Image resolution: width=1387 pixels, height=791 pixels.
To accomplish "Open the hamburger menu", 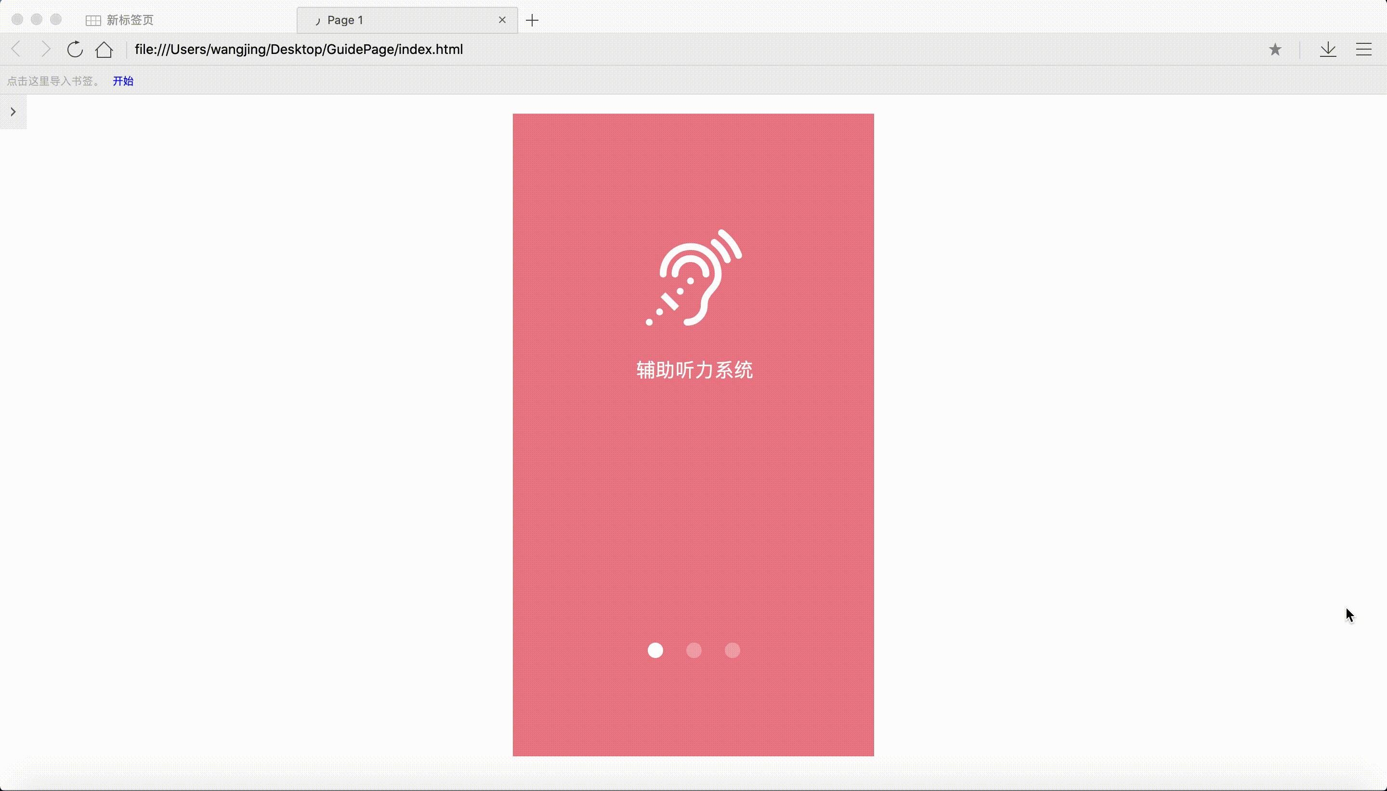I will [x=1363, y=50].
